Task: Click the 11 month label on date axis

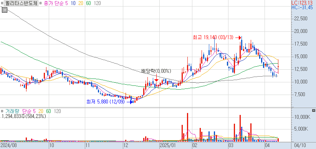Action: click(88, 146)
